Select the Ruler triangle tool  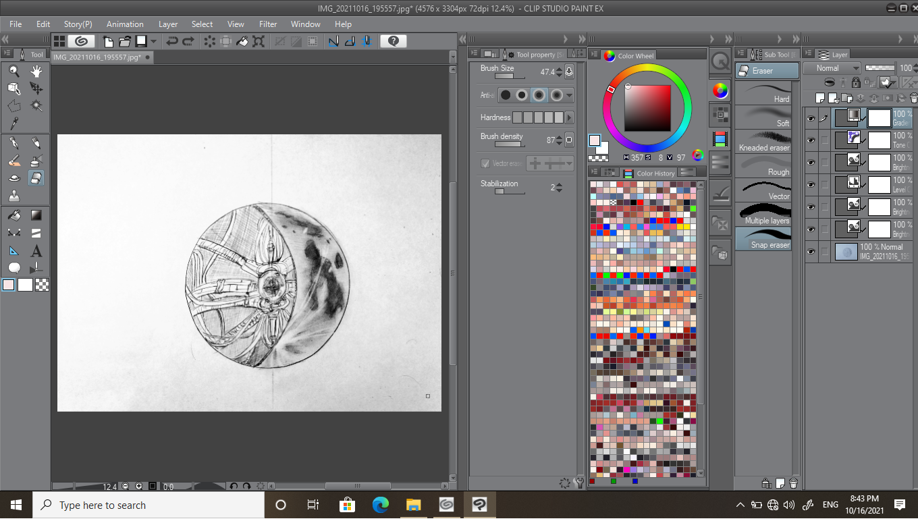14,250
